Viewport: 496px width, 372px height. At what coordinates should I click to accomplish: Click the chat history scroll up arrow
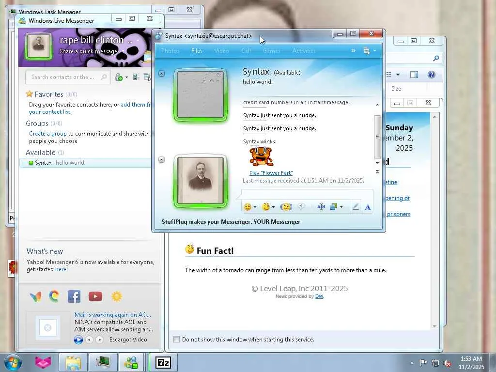point(377,105)
